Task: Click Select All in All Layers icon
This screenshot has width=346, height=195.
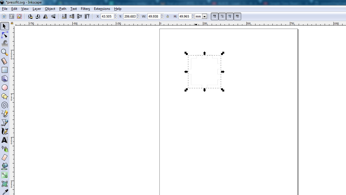Action: [x=11, y=16]
